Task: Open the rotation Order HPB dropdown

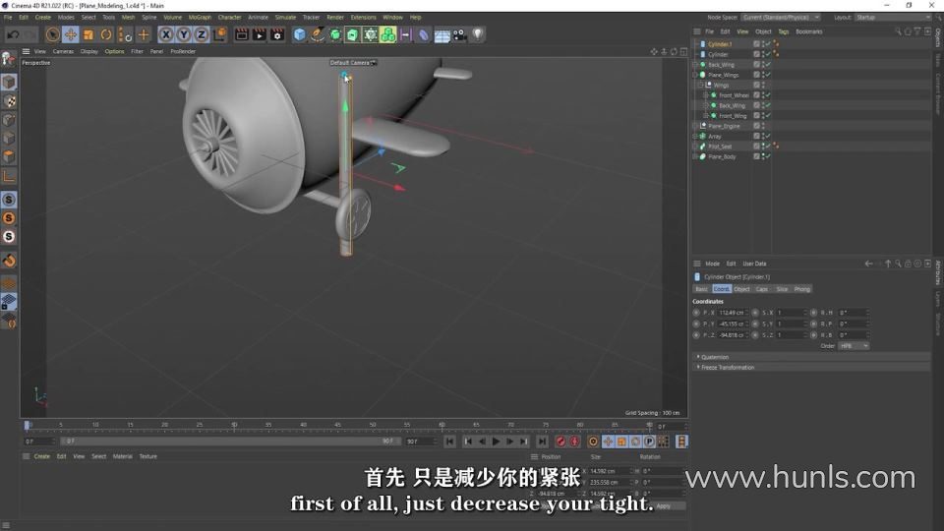Action: [x=854, y=346]
